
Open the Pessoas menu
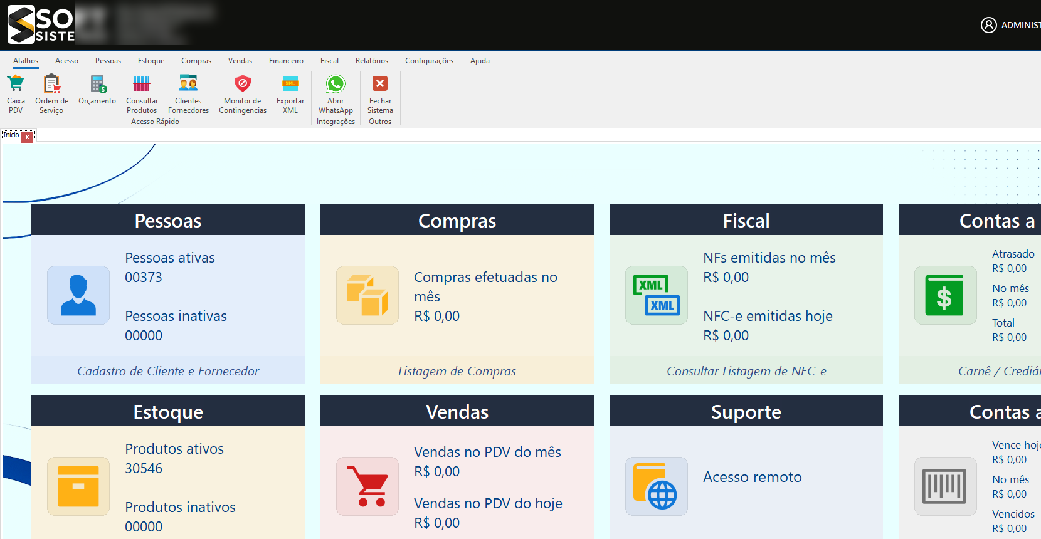(108, 61)
